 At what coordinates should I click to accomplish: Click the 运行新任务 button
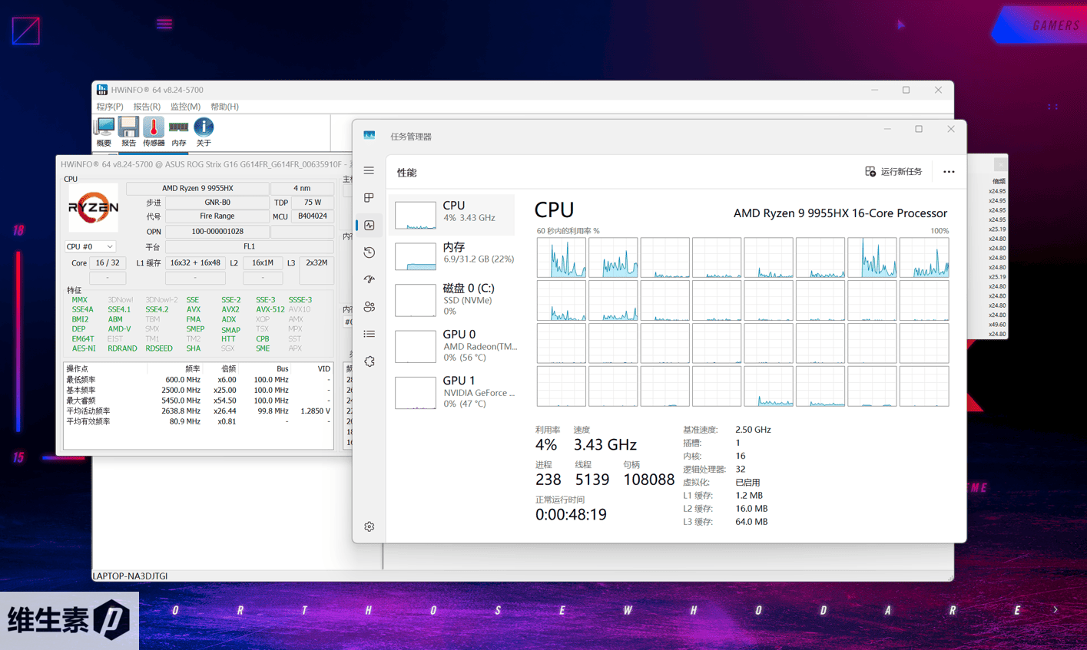tap(893, 172)
